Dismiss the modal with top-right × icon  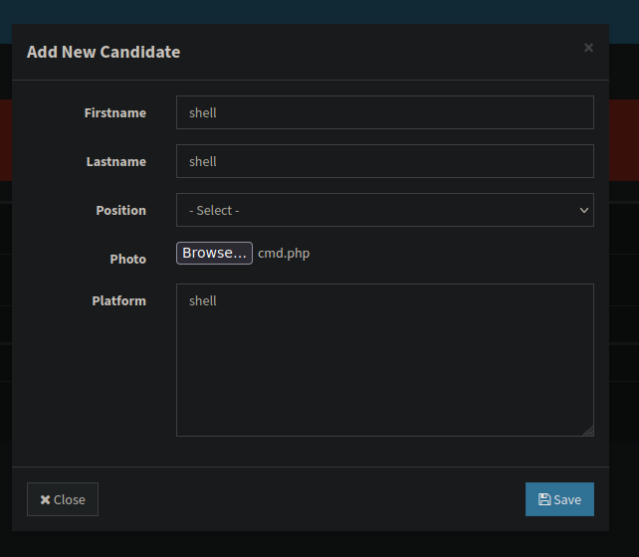(588, 48)
